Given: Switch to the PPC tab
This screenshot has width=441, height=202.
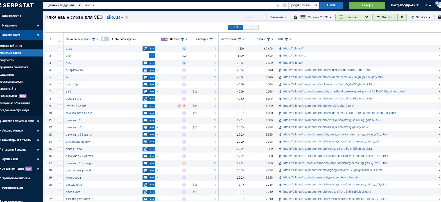Looking at the screenshot, I should [x=251, y=27].
